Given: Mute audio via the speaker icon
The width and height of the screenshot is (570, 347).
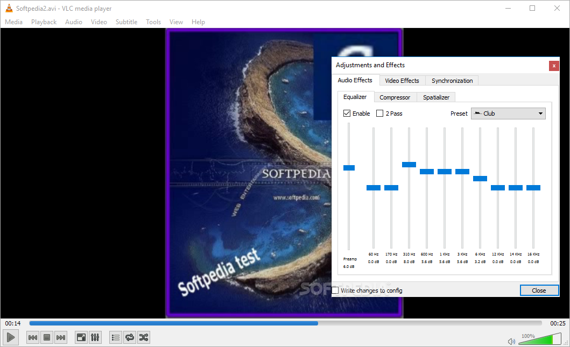Looking at the screenshot, I should [511, 341].
